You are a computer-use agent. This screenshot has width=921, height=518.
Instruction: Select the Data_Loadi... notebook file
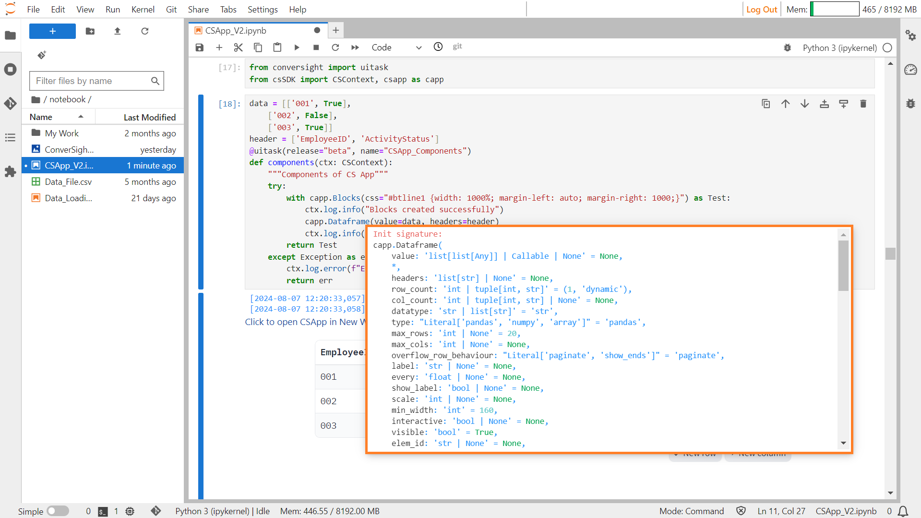pos(103,198)
